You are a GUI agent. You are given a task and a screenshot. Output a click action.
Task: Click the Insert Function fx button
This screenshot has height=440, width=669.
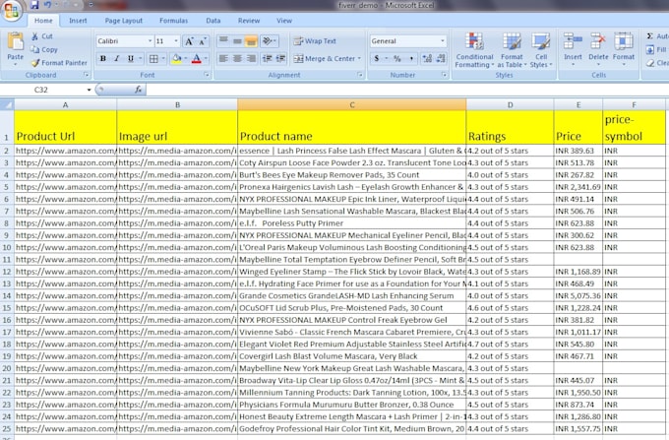coord(139,90)
